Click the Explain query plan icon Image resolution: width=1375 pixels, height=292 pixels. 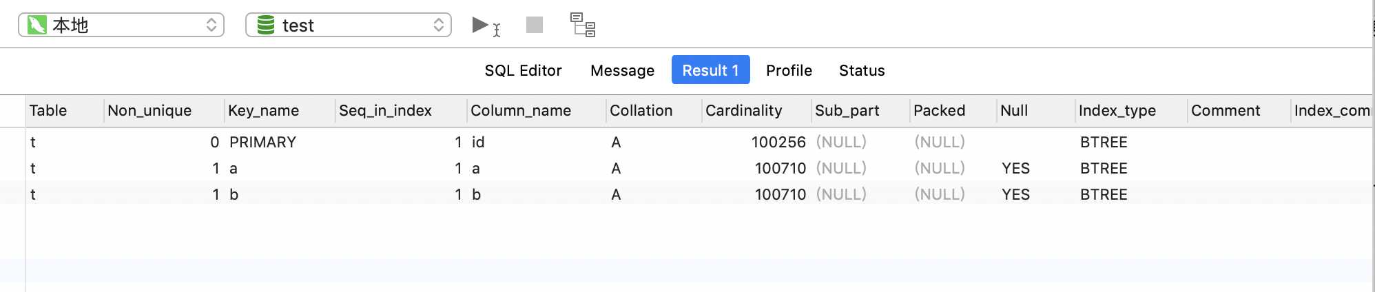tap(583, 25)
